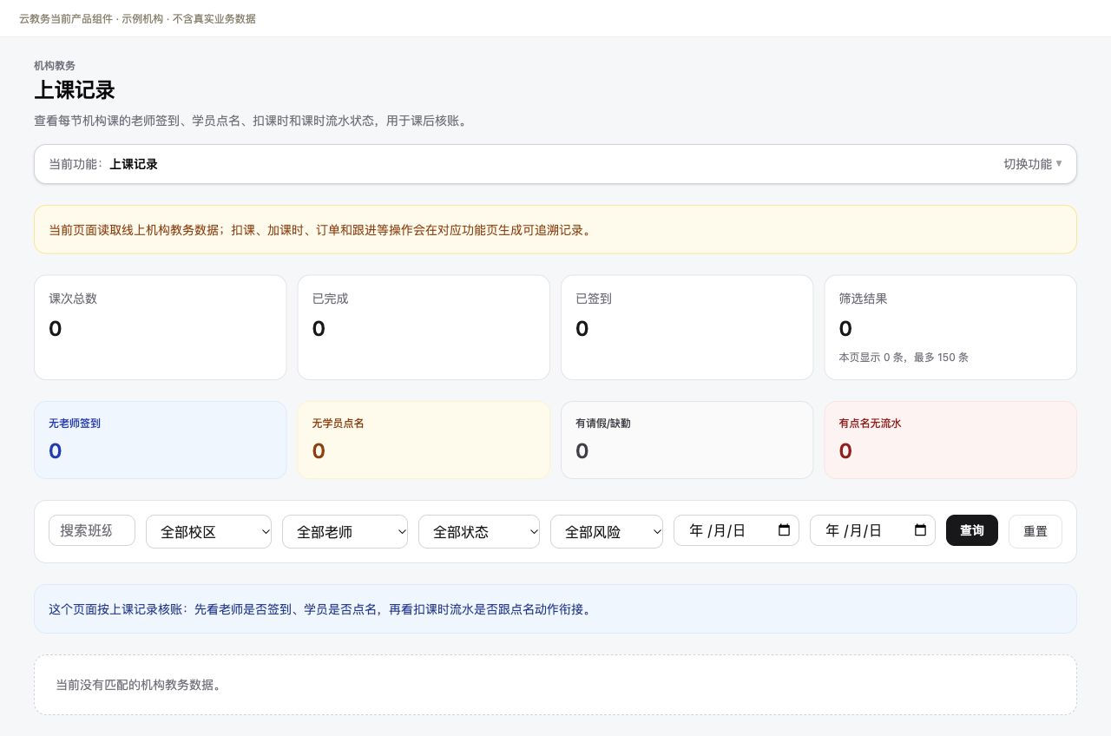
Task: Click the 机构教务 breadcrumb label
Action: (x=55, y=66)
